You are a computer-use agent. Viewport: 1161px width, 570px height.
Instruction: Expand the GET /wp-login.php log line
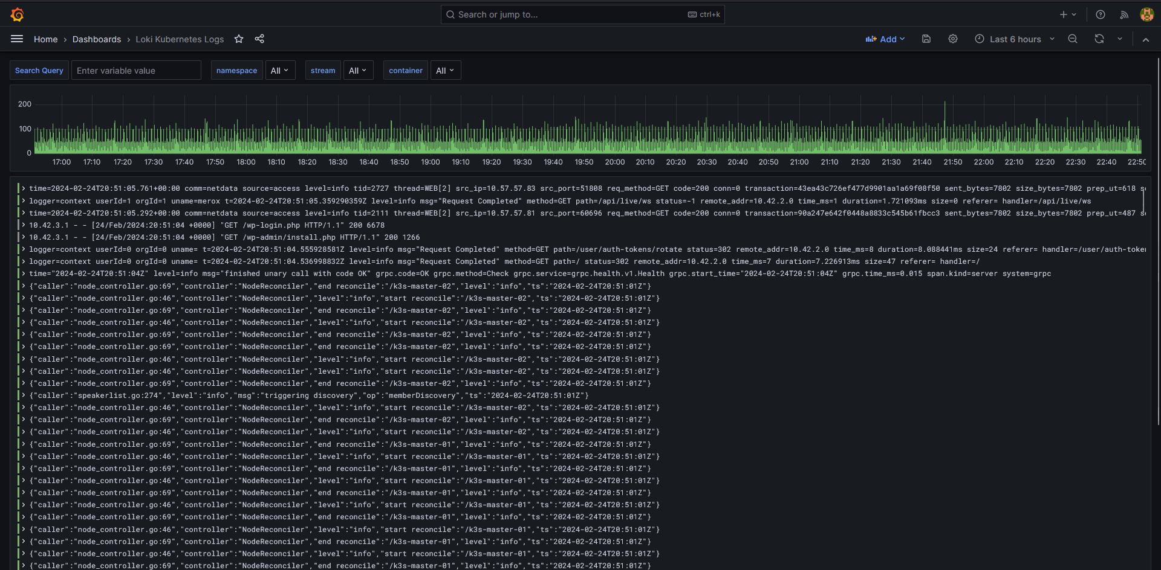[24, 225]
